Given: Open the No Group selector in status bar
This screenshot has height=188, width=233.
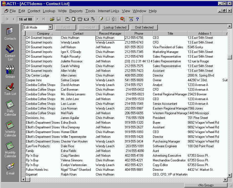Looking at the screenshot, I should pos(206,185).
